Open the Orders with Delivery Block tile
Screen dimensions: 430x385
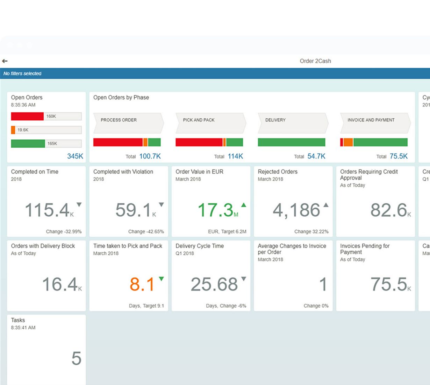(46, 275)
